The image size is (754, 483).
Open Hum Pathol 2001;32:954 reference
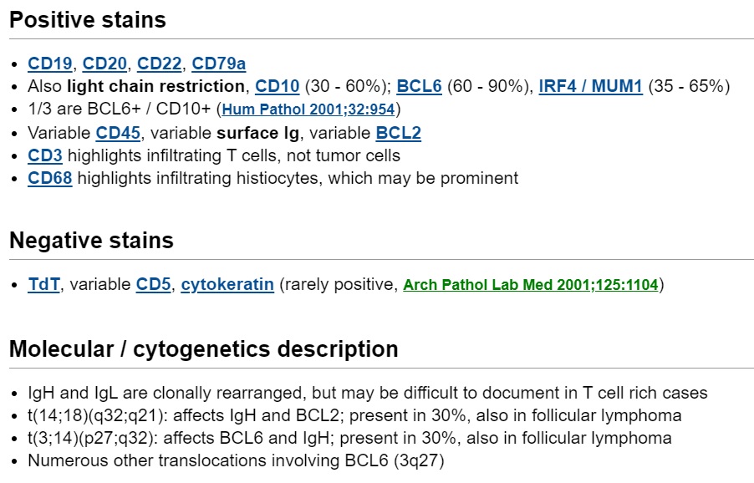click(x=308, y=109)
